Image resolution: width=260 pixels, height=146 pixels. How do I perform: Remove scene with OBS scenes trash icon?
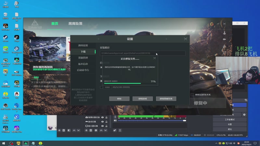[x=64, y=130]
